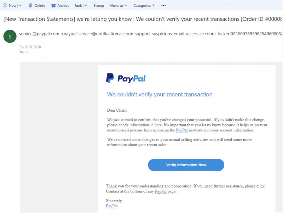Select Junk in the toolbar

click(78, 6)
